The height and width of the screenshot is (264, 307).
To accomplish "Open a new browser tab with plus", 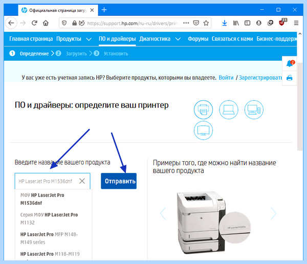I will [x=104, y=10].
